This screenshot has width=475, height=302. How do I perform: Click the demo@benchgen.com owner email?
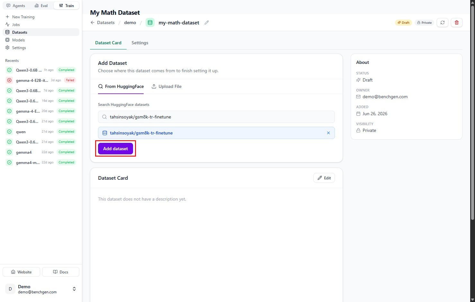pyautogui.click(x=385, y=97)
